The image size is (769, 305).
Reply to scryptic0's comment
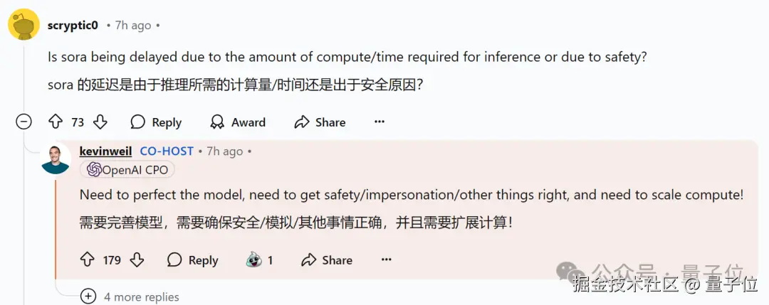[x=156, y=122]
